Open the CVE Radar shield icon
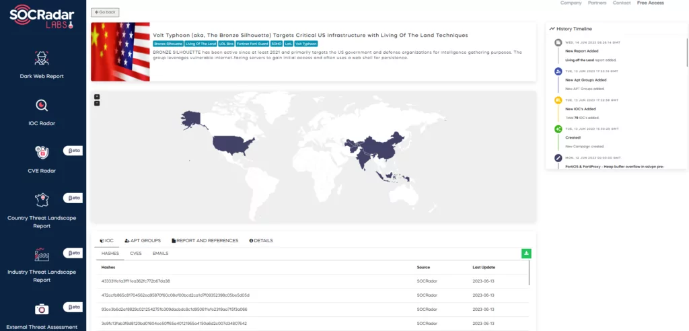The image size is (689, 331). pos(42,152)
